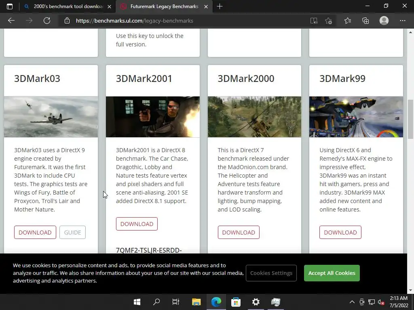This screenshot has height=310, width=414.
Task: Open a new browser tab
Action: [x=220, y=6]
